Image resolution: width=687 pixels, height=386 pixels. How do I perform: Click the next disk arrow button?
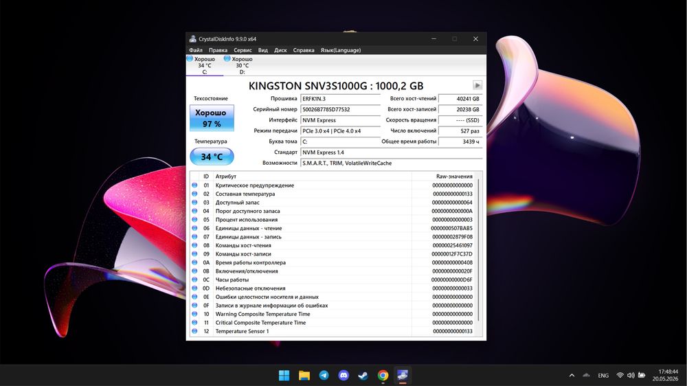click(477, 85)
